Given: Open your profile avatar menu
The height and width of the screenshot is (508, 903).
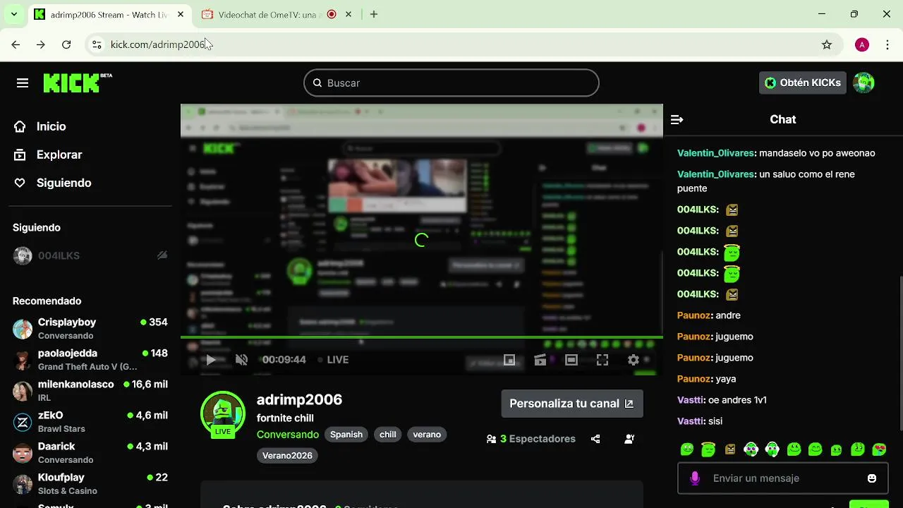Looking at the screenshot, I should (863, 83).
